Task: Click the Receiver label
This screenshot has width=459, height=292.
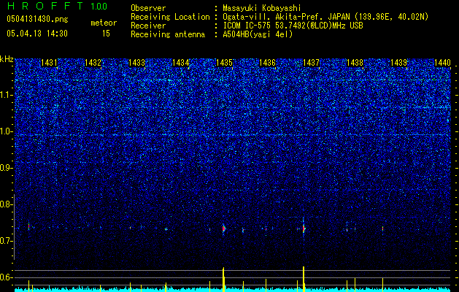Action: [x=148, y=26]
